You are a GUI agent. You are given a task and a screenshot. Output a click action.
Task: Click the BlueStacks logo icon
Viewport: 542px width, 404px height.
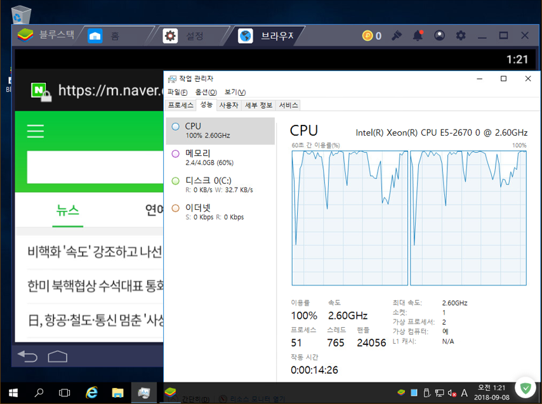click(x=25, y=36)
